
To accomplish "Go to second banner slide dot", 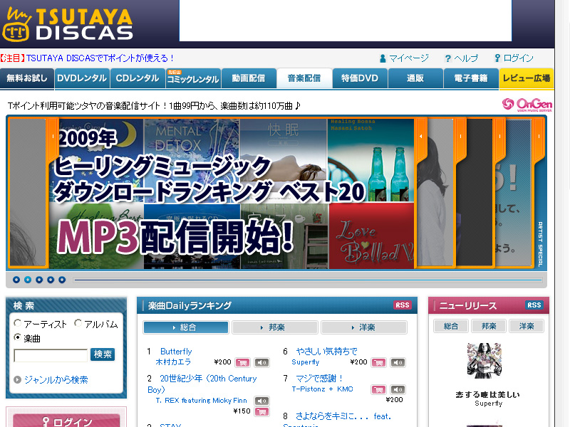I will (28, 280).
